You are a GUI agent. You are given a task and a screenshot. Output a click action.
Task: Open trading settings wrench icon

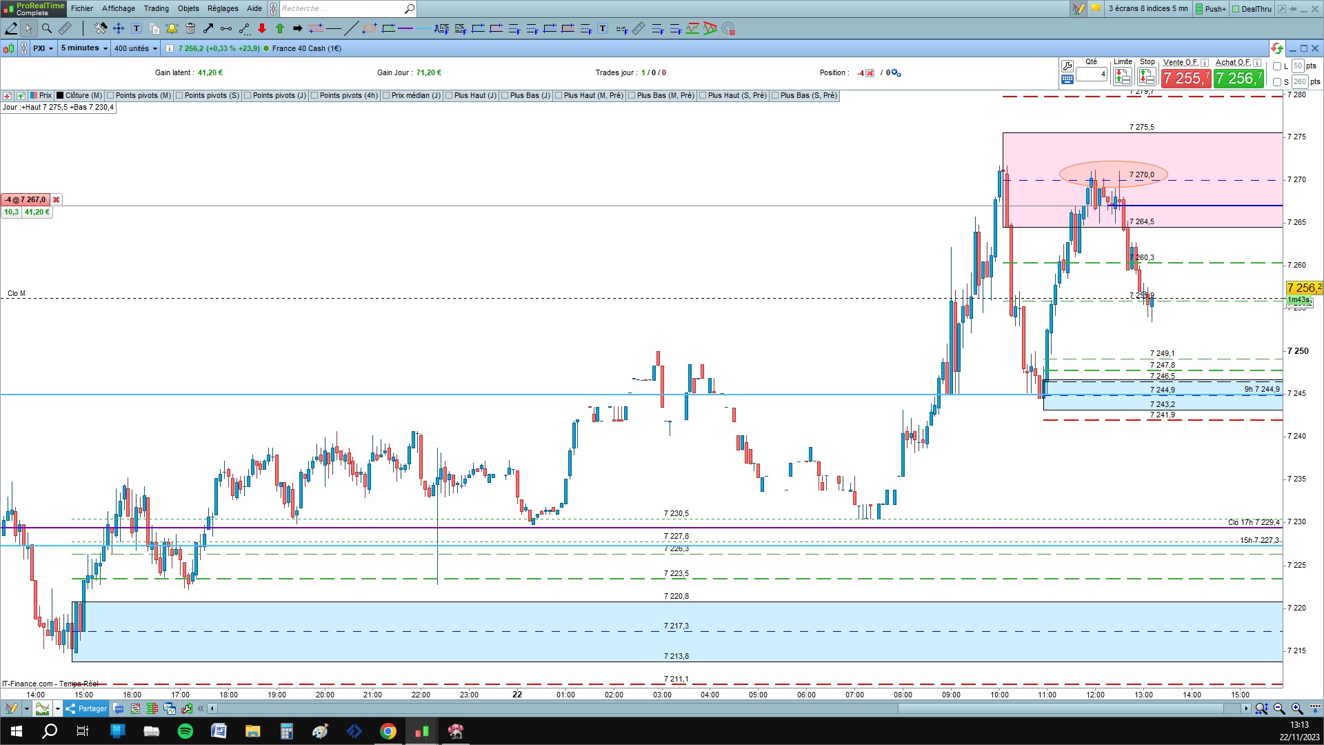[1067, 66]
